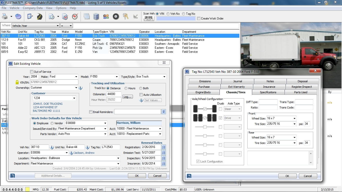The image size is (342, 192).
Task: Open the keys/security toolbar icon
Action: pos(125,16)
